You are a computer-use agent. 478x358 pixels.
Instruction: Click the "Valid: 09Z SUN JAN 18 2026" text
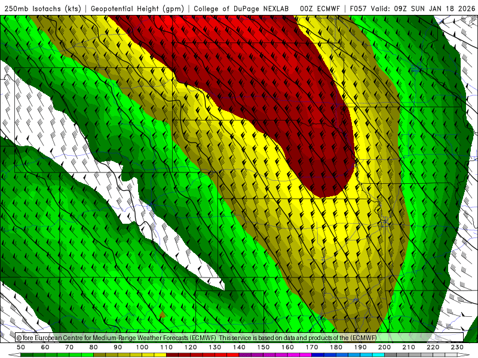423,8
